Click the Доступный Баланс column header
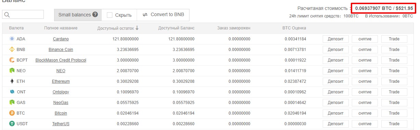The image size is (420, 130). click(176, 28)
